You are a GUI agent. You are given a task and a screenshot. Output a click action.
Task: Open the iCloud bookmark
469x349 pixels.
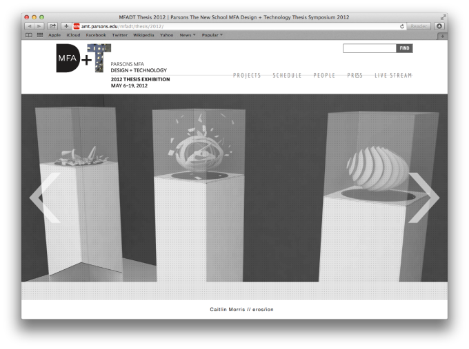[73, 35]
